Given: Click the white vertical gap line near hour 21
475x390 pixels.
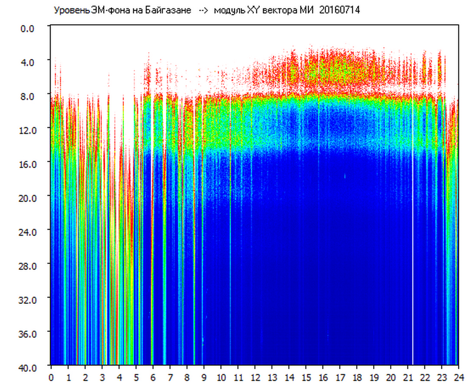Looking at the screenshot, I should click(x=413, y=260).
